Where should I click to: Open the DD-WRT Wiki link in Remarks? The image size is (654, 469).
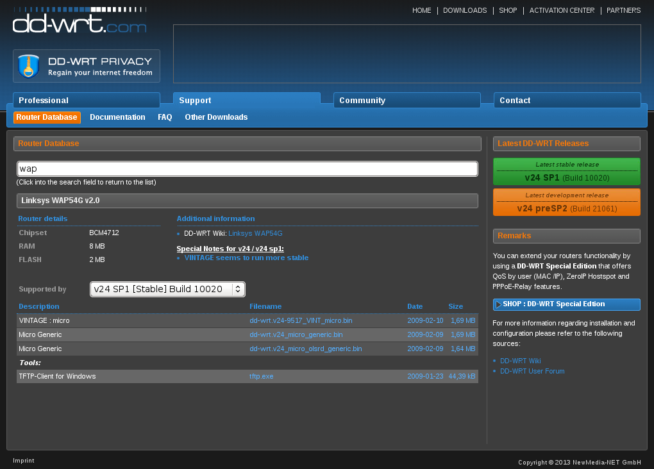[x=520, y=361]
